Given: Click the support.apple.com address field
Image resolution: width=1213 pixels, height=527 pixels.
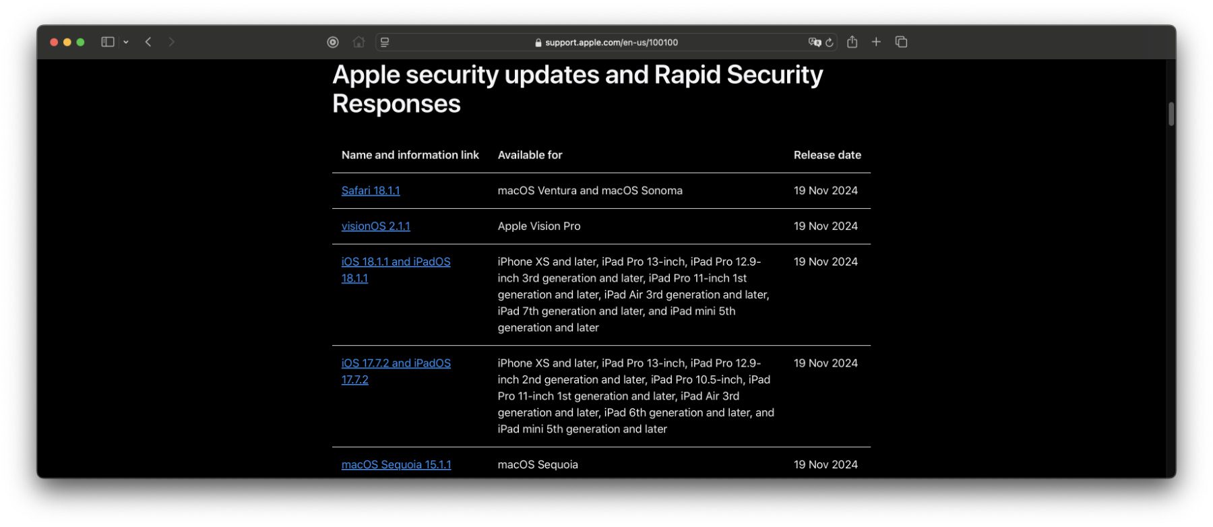Looking at the screenshot, I should [606, 42].
